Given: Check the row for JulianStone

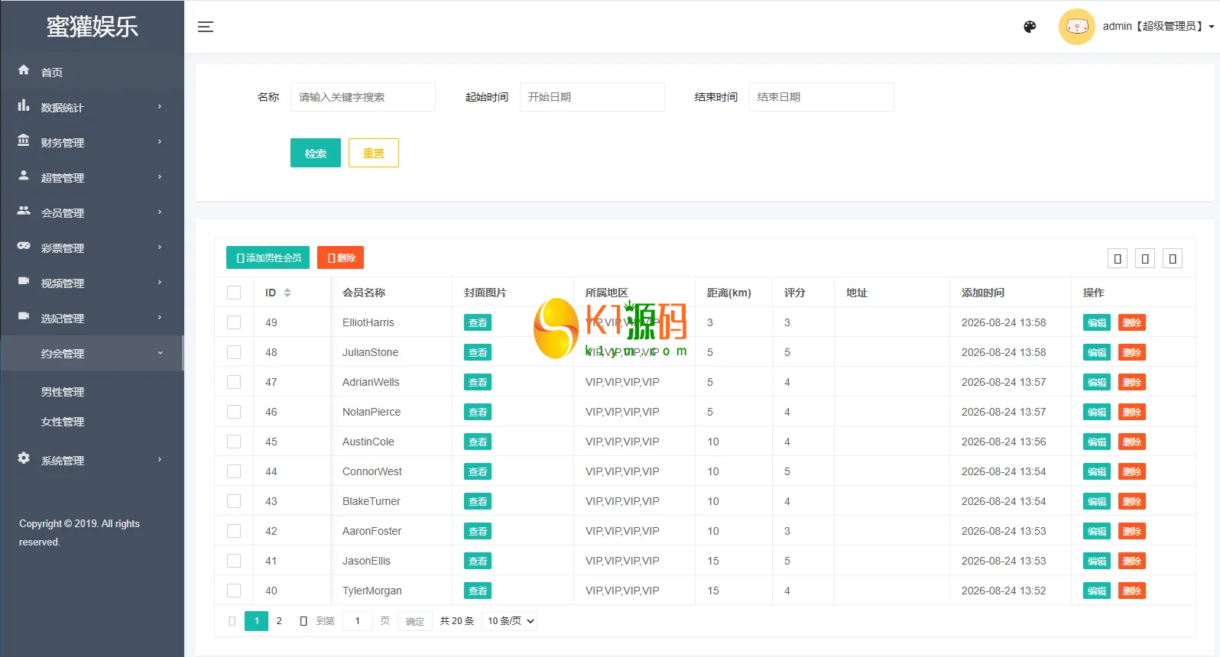Looking at the screenshot, I should tap(234, 352).
